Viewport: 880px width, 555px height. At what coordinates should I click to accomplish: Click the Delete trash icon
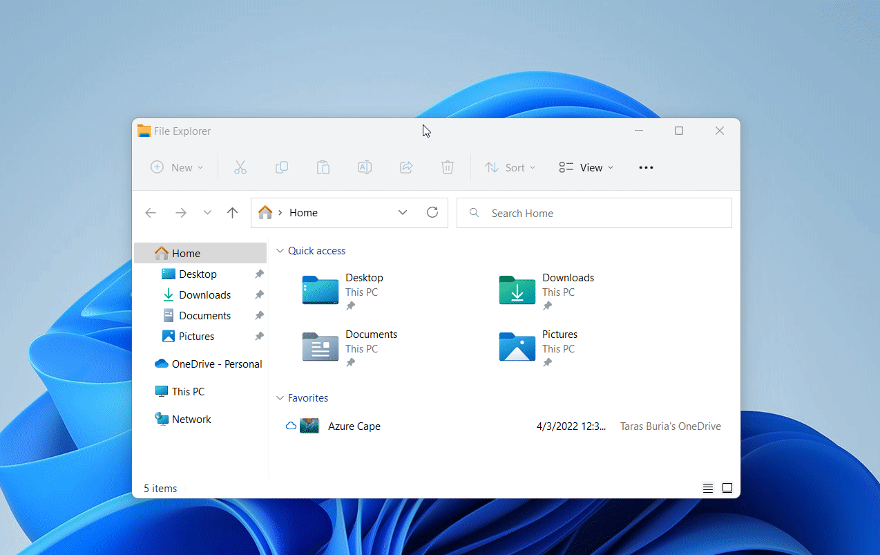(447, 167)
